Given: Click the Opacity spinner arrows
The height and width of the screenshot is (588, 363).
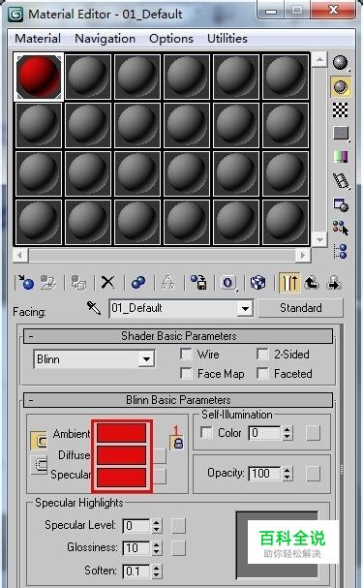Looking at the screenshot, I should pyautogui.click(x=287, y=474).
